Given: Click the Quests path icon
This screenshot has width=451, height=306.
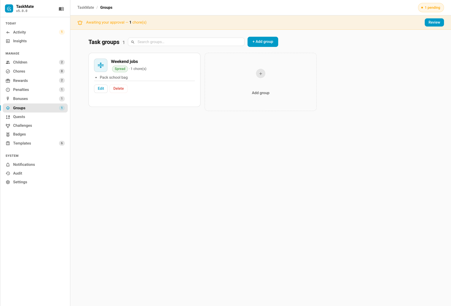Looking at the screenshot, I should coord(8,117).
